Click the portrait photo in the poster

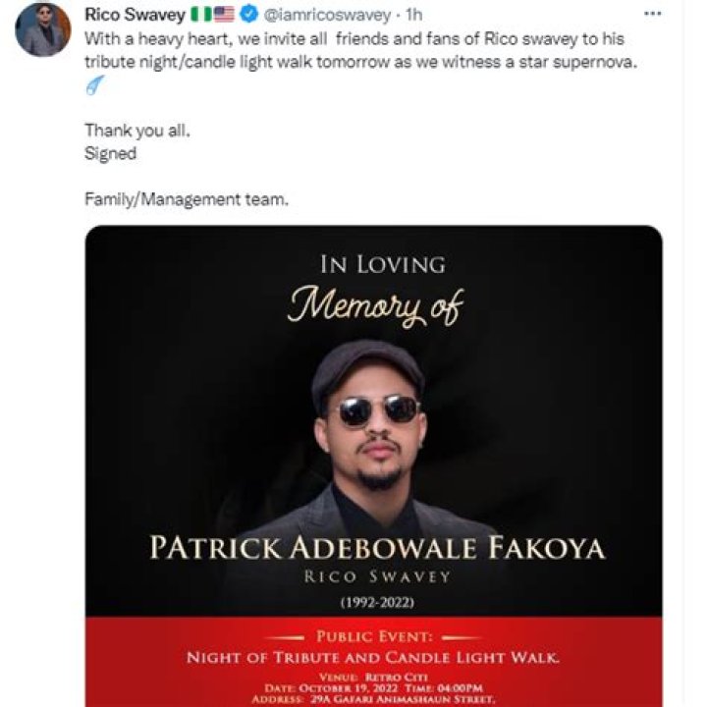373,422
